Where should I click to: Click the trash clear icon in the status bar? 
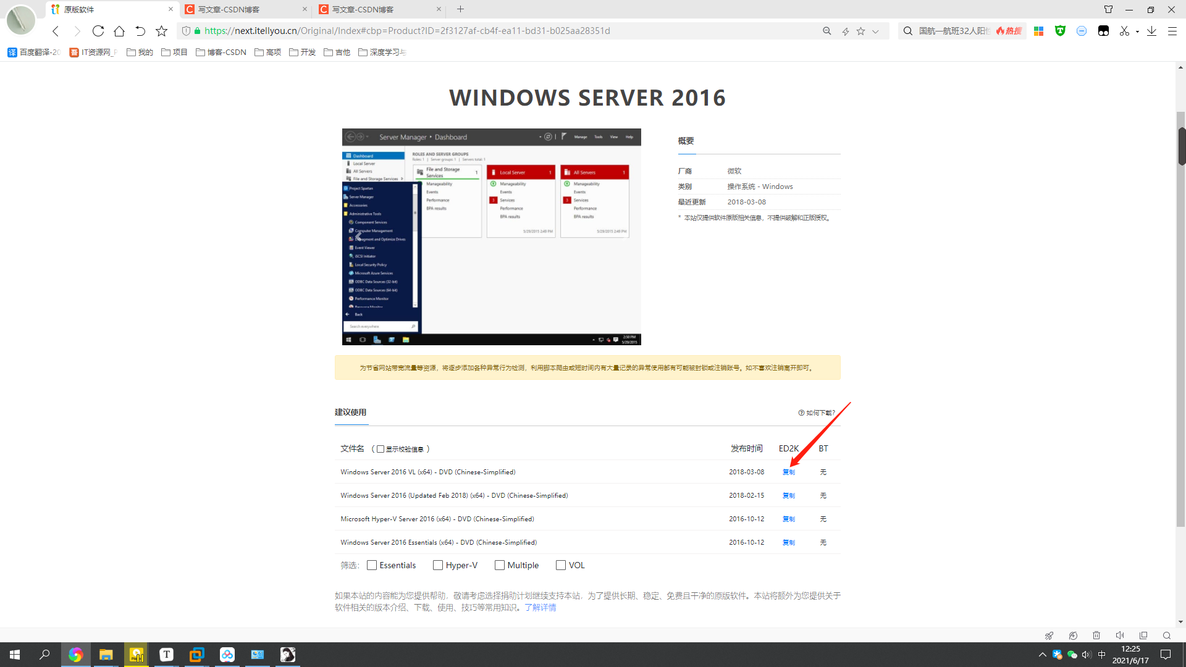(x=1096, y=636)
